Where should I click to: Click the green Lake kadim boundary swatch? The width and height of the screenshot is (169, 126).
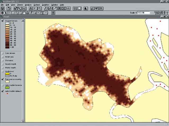(x=8, y=88)
